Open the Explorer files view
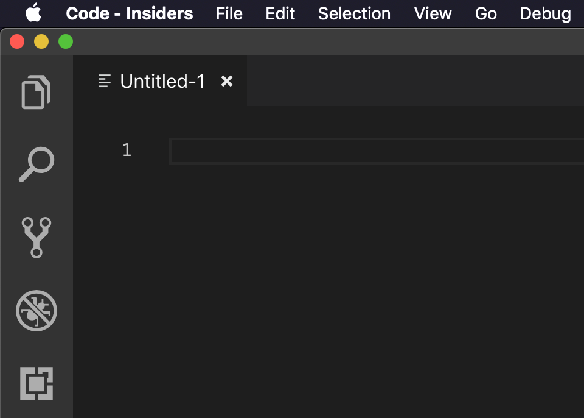 36,92
